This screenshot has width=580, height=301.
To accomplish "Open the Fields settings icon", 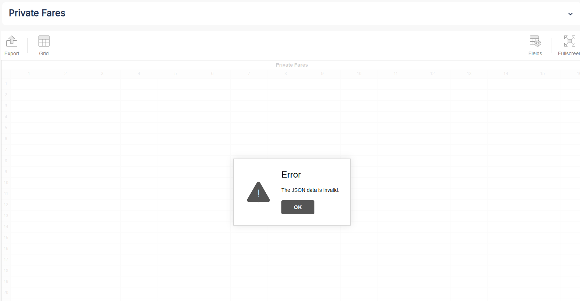I will [535, 41].
